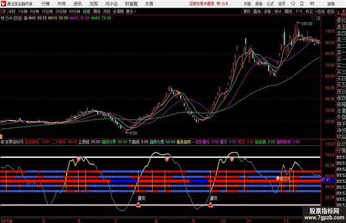Open the 财富圈 menu

(x=131, y=4)
